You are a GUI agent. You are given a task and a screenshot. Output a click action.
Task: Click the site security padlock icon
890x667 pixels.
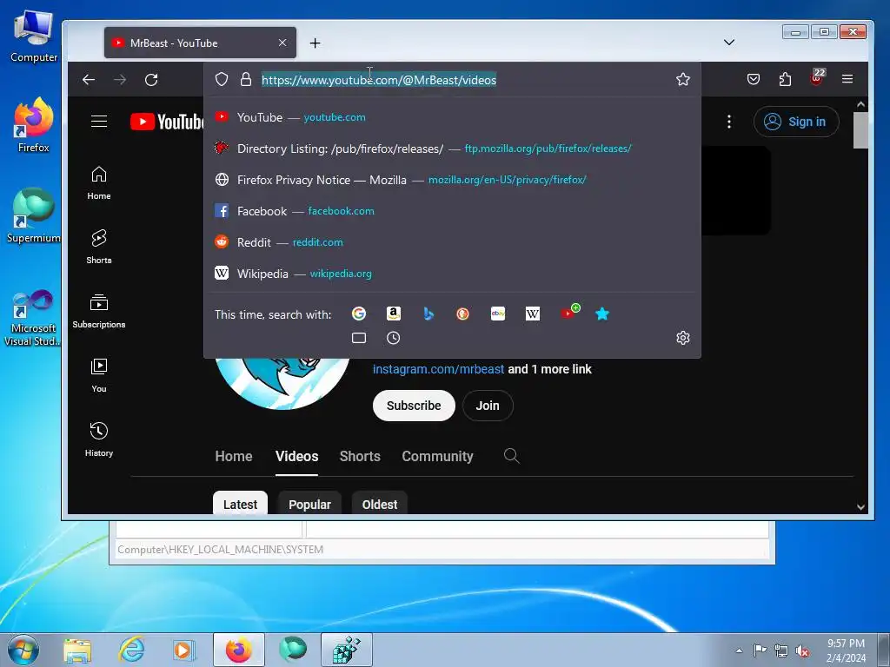click(x=246, y=79)
